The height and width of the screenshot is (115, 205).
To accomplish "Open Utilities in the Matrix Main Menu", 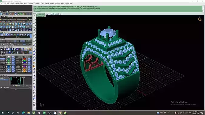I will coord(9,18).
